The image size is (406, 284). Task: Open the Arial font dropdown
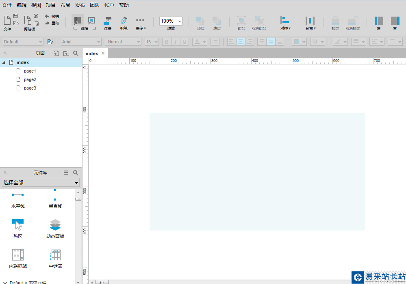coord(81,42)
